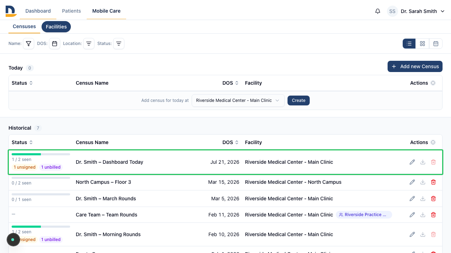451x253 pixels.
Task: Delete Dr. Smith – March Rounds census
Action: point(433,199)
